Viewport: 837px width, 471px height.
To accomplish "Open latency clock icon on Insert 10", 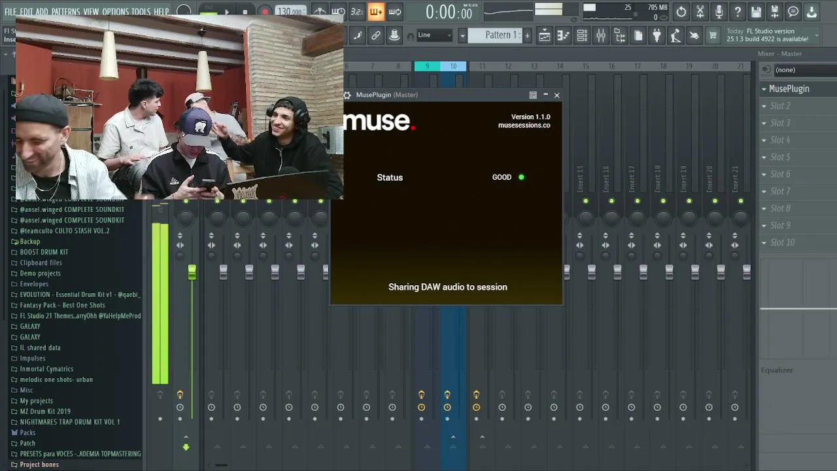I will pos(447,408).
